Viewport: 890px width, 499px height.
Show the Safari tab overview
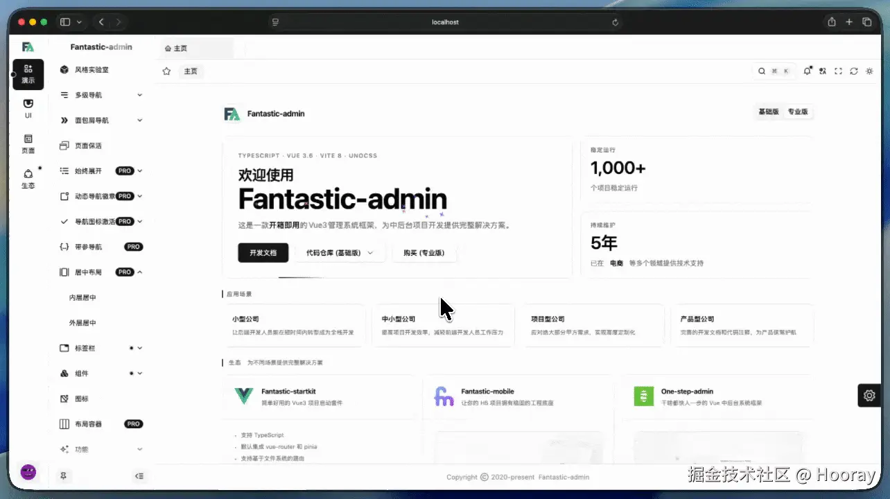[x=866, y=22]
